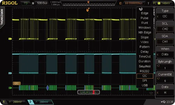
Task: Click the RIGOL logo
Action: [x=10, y=3]
